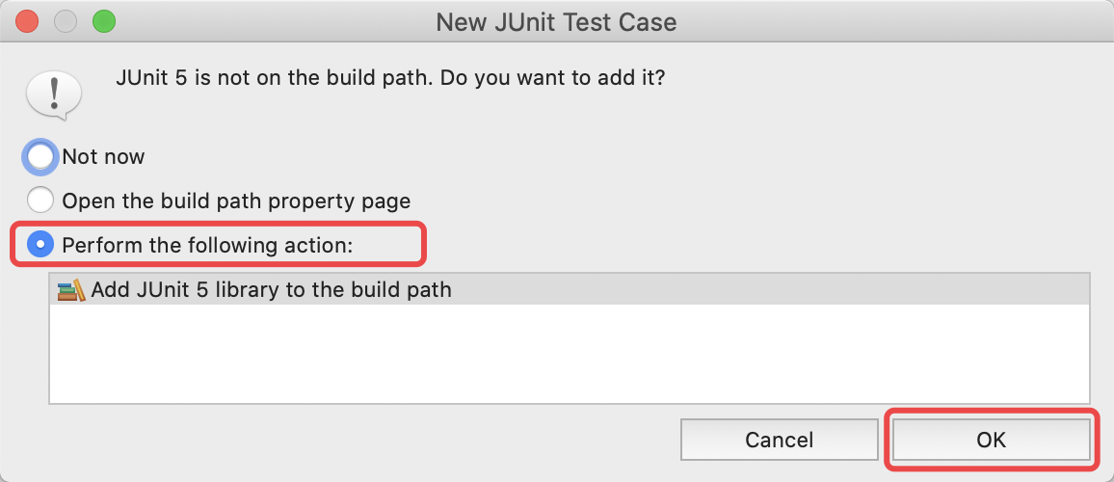Click the JUnit library books icon
The image size is (1114, 482).
coord(71,290)
